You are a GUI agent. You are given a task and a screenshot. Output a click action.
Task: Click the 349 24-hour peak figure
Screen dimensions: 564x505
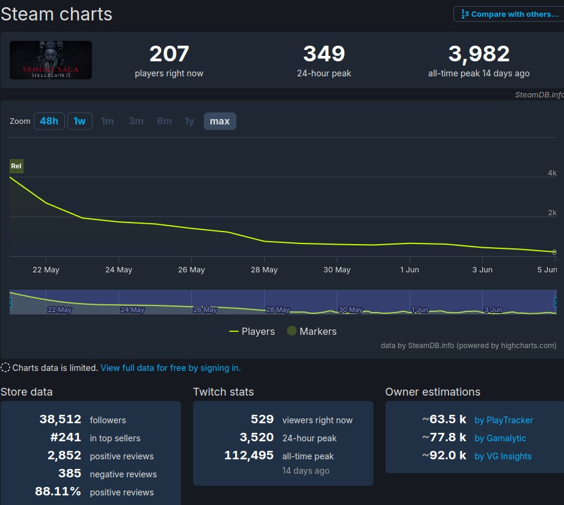pos(324,54)
